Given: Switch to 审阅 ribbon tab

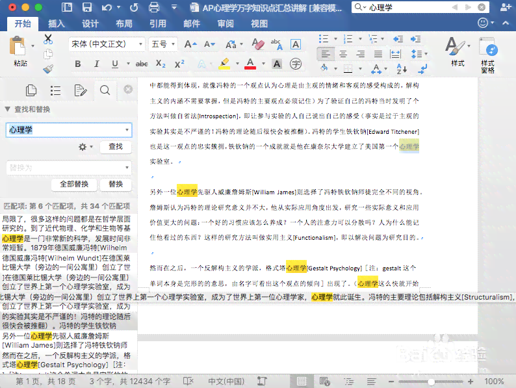Looking at the screenshot, I should tap(226, 23).
